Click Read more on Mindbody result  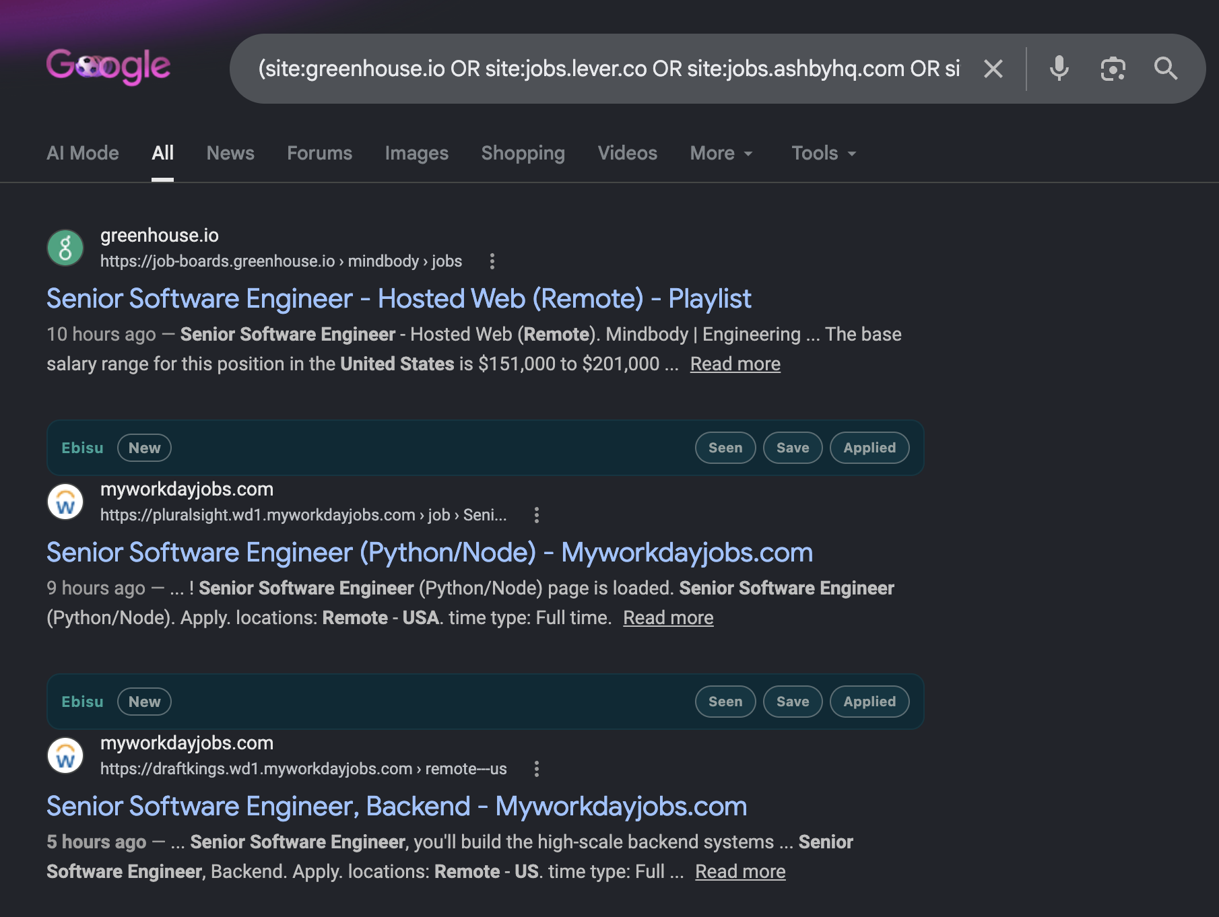[735, 364]
